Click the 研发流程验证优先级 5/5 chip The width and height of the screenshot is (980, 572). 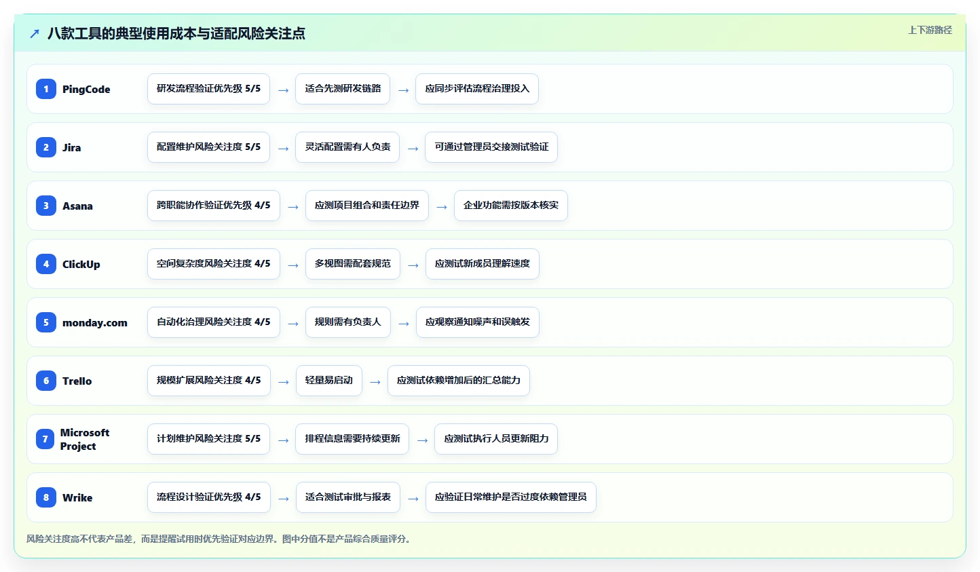pos(208,89)
